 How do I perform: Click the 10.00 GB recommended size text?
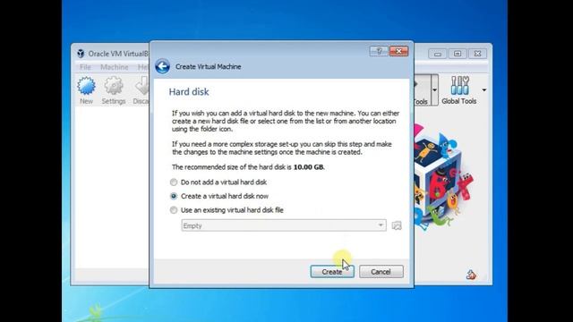point(308,167)
